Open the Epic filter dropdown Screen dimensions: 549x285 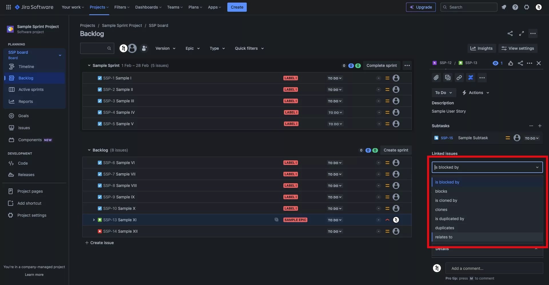[192, 48]
